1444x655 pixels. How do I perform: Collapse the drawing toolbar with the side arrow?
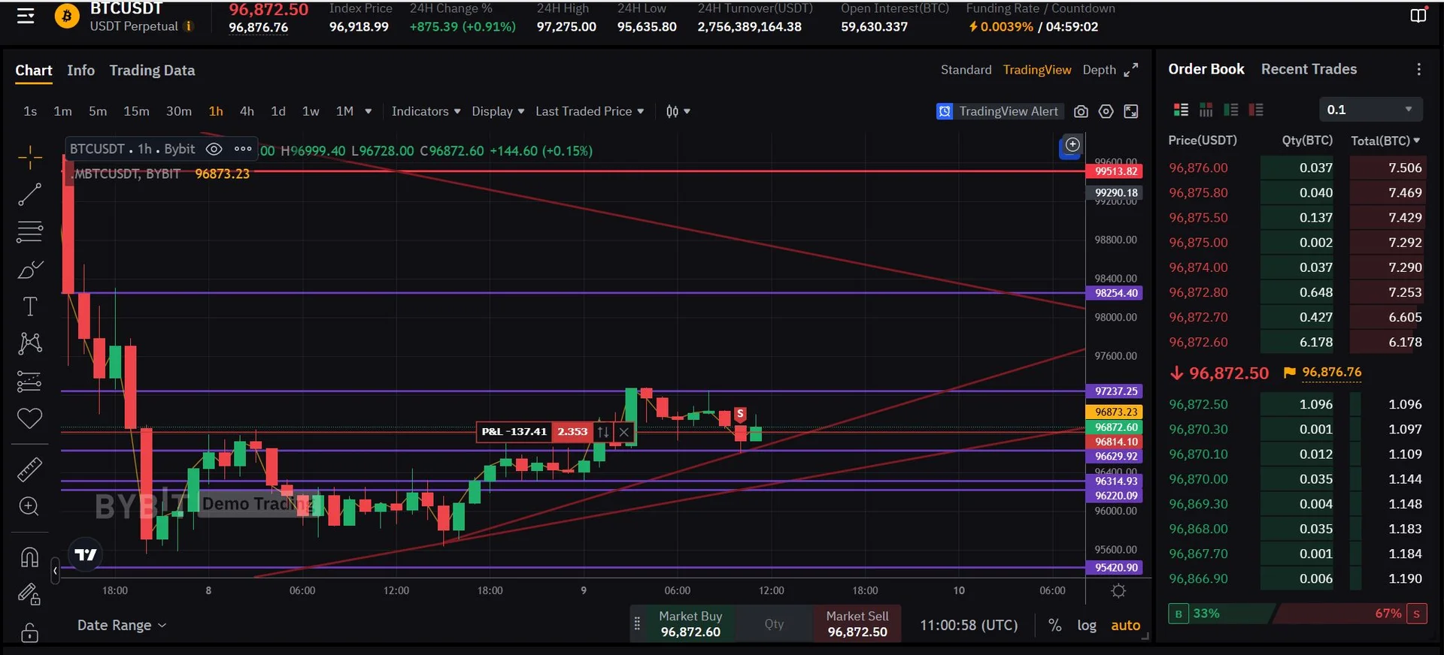click(x=55, y=571)
